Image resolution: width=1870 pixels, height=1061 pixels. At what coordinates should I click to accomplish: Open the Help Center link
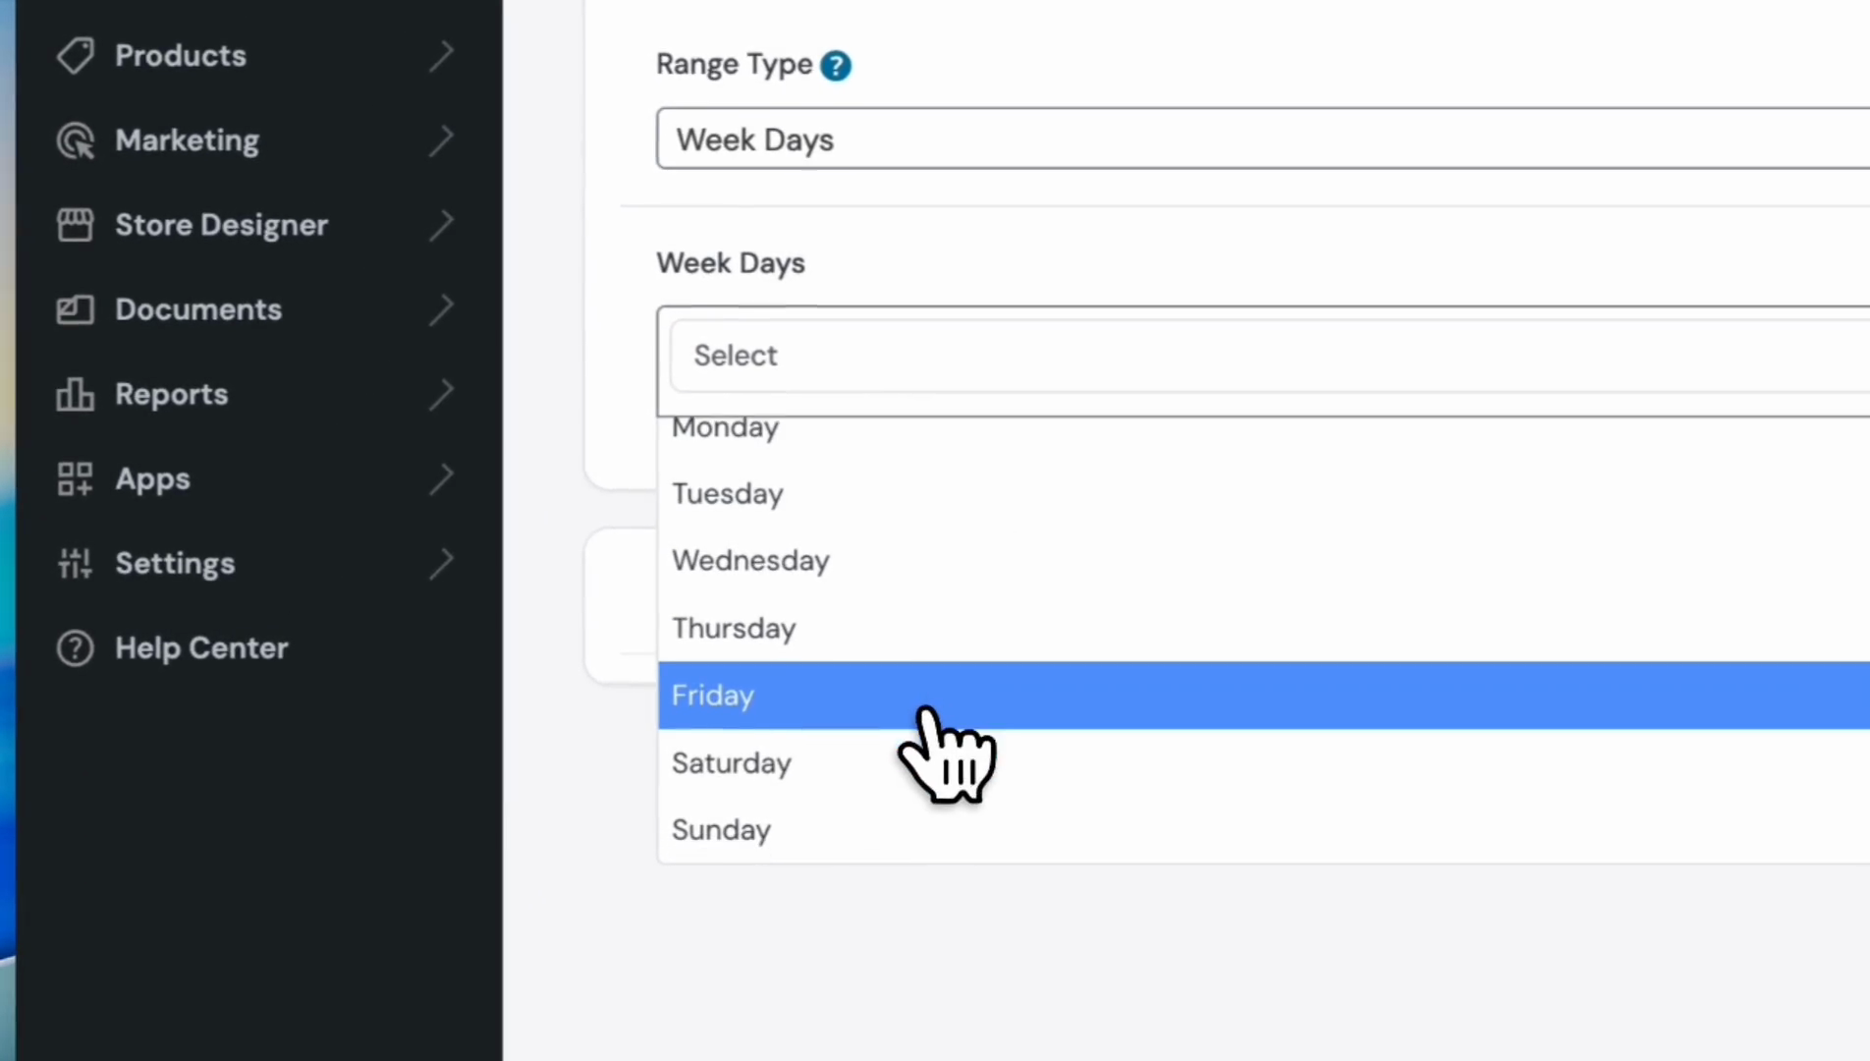[201, 648]
